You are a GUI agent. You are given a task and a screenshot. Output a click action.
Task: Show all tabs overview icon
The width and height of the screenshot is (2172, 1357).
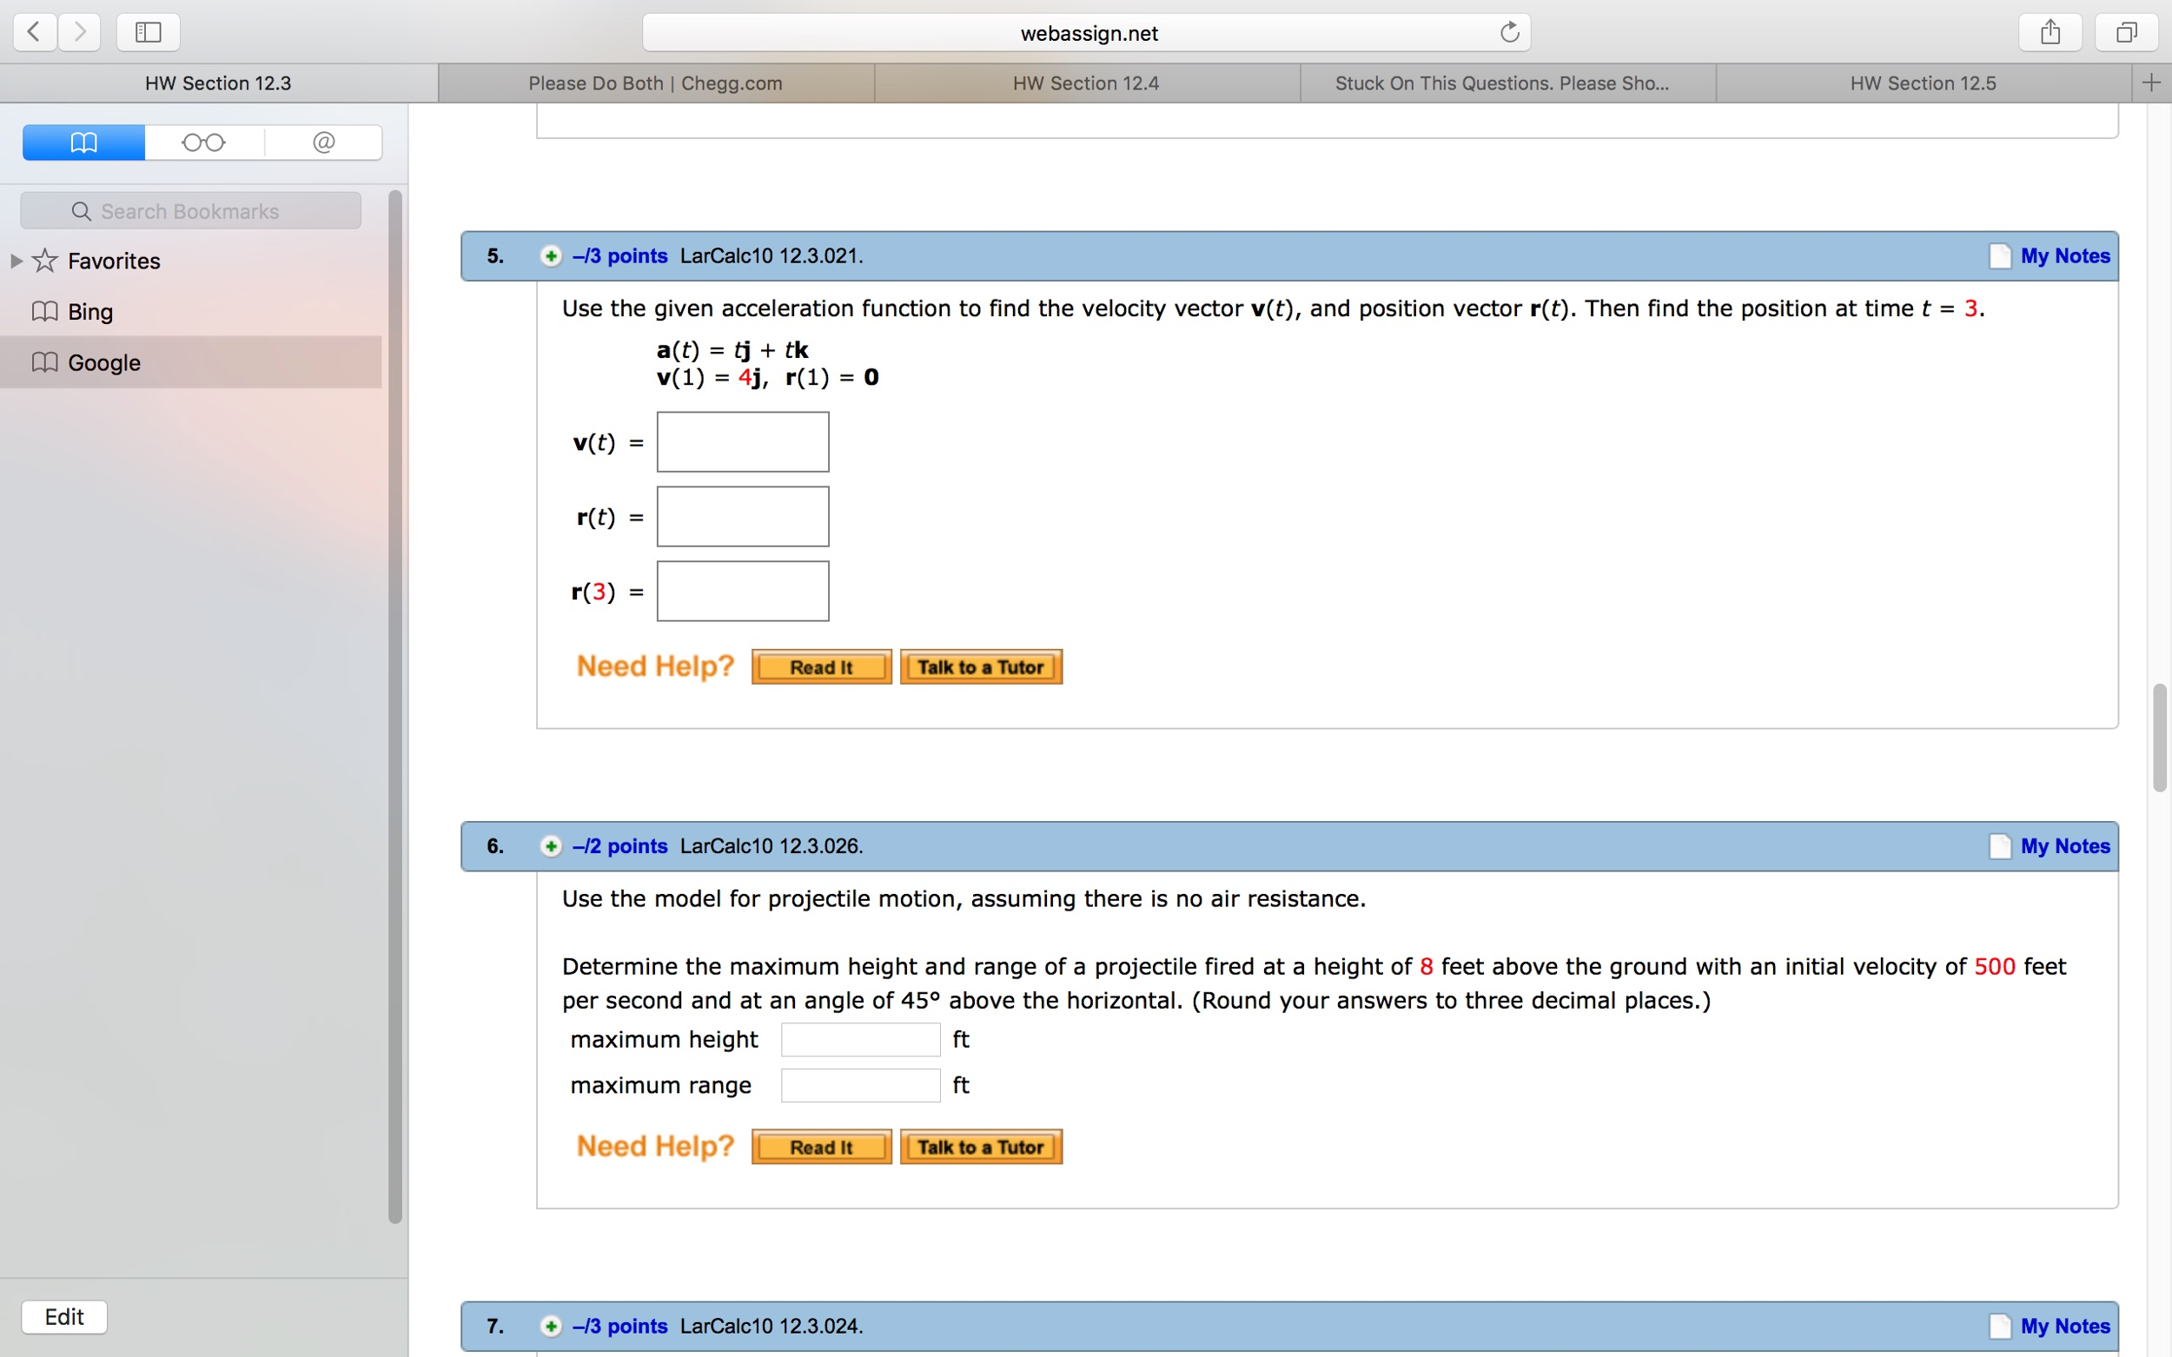[x=2126, y=32]
